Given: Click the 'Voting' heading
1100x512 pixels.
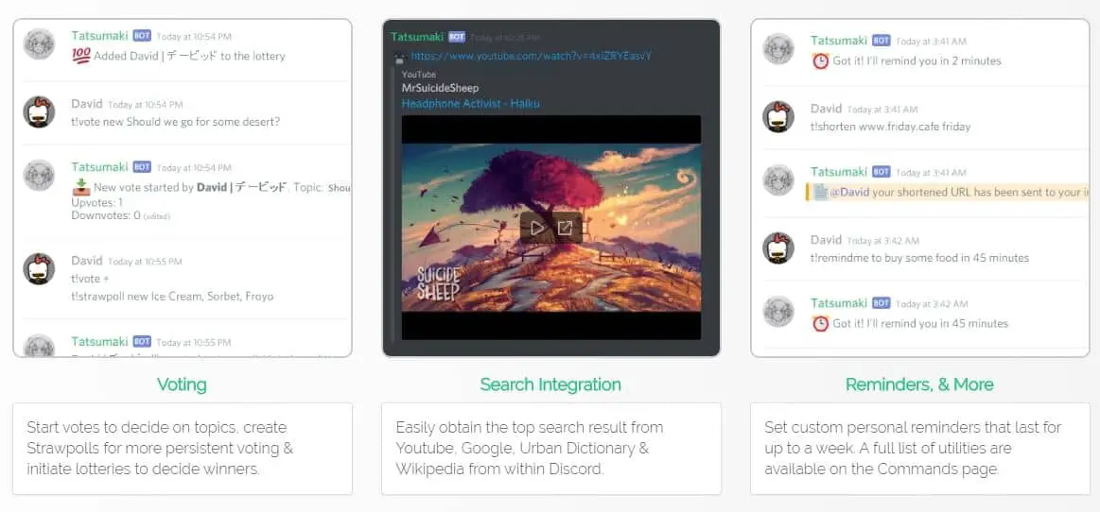Looking at the screenshot, I should [182, 384].
